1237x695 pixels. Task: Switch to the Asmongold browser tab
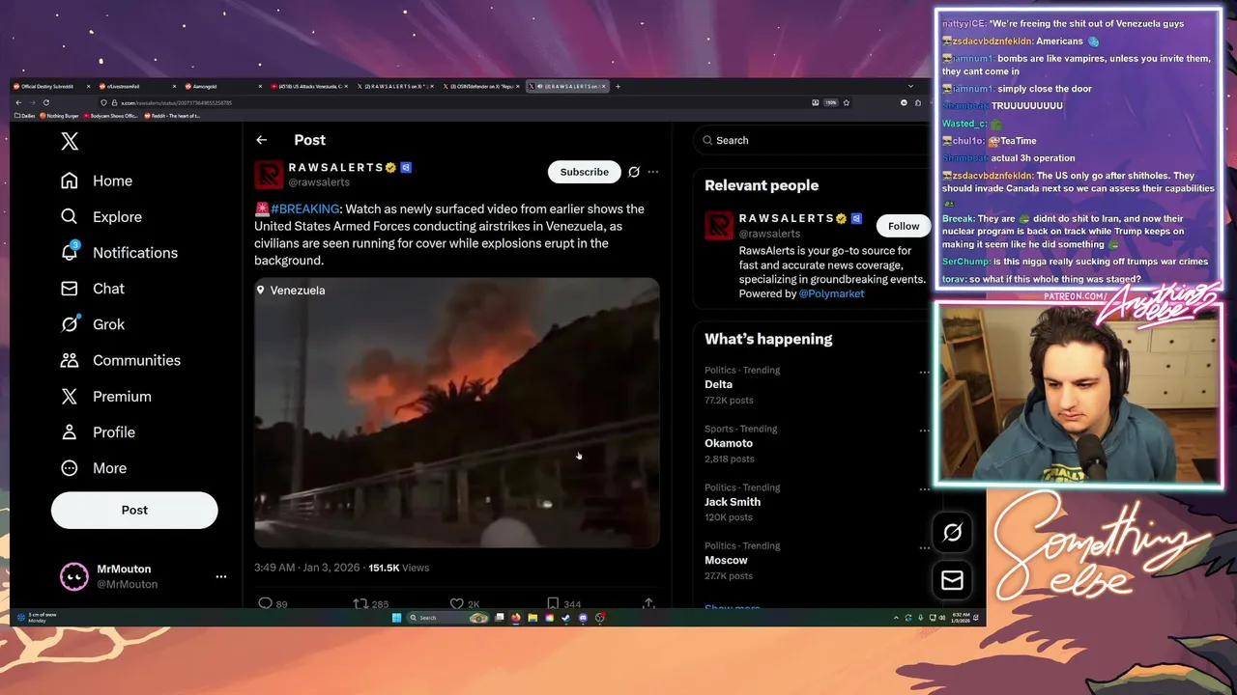223,86
